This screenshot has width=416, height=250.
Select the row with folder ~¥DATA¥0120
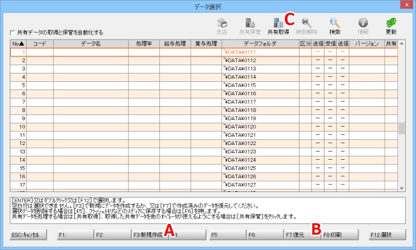204,127
